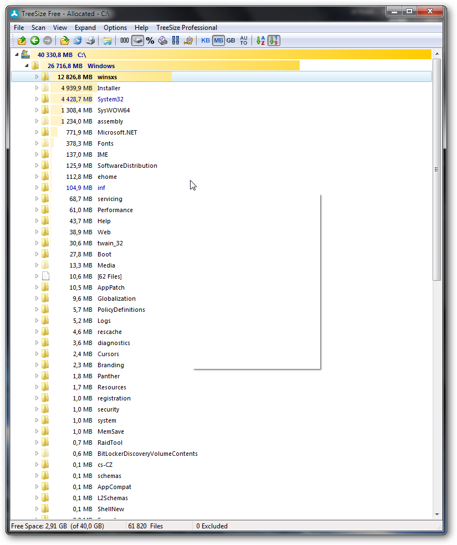
Task: Select the PolicyDefinitions folder row
Action: 222,310
